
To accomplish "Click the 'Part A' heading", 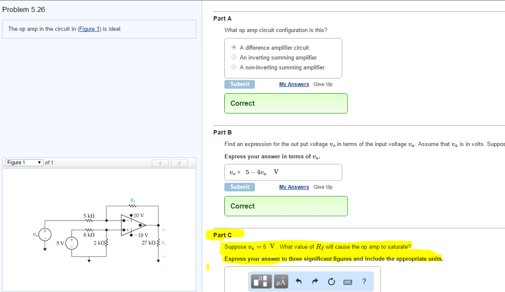I will tap(222, 19).
